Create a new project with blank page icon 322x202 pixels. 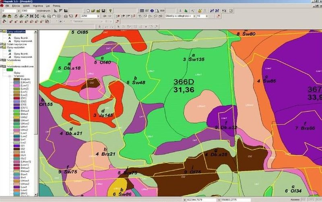click(88, 11)
